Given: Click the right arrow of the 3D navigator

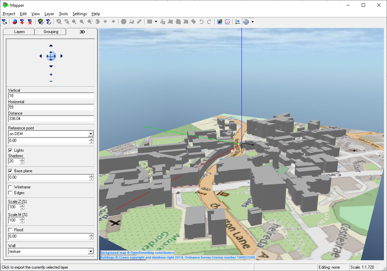Looking at the screenshot, I should coord(62,56).
